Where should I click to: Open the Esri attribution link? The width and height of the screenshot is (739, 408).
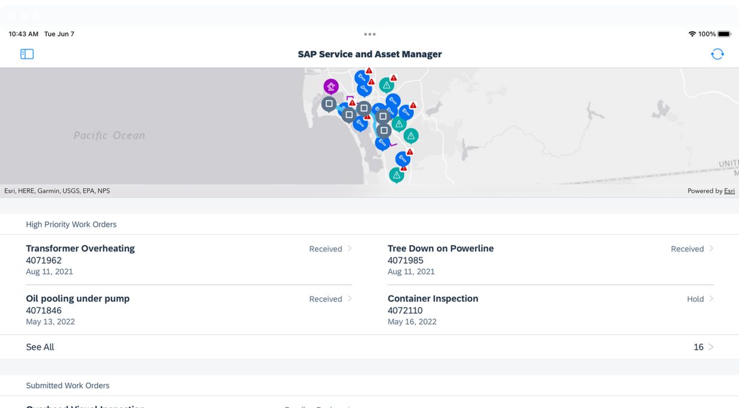click(x=729, y=191)
